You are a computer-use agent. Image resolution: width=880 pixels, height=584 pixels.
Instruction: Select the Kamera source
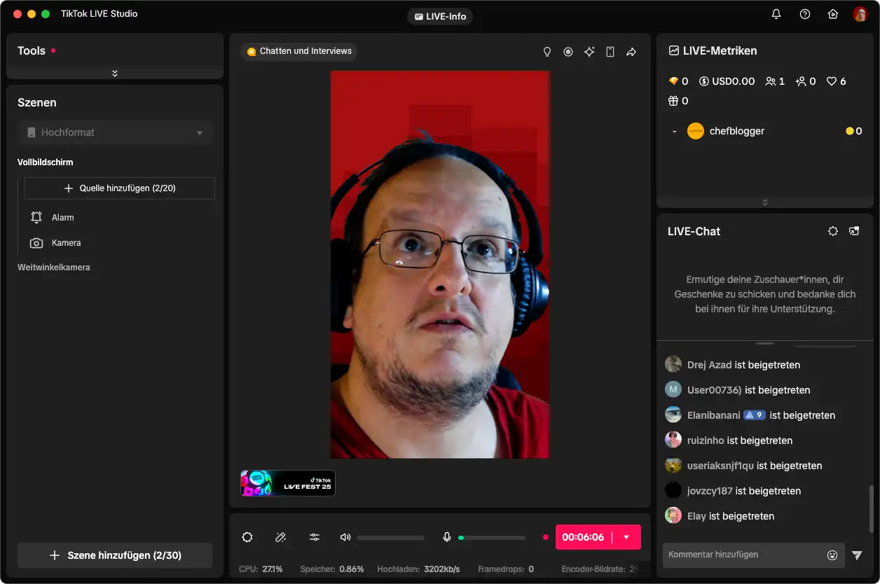point(66,243)
